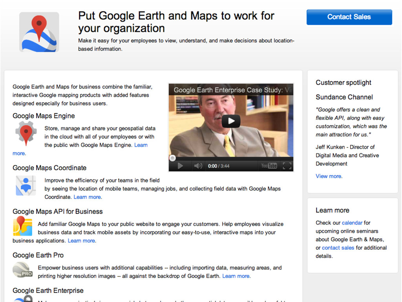Click the Google Earth Pro icon

[x=22, y=270]
